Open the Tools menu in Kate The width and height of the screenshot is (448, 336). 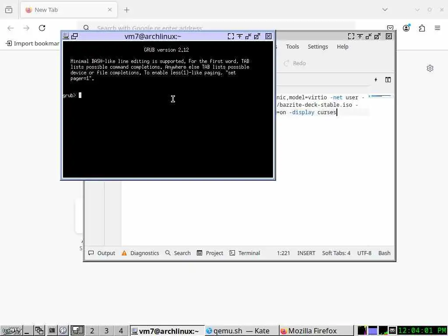[292, 46]
